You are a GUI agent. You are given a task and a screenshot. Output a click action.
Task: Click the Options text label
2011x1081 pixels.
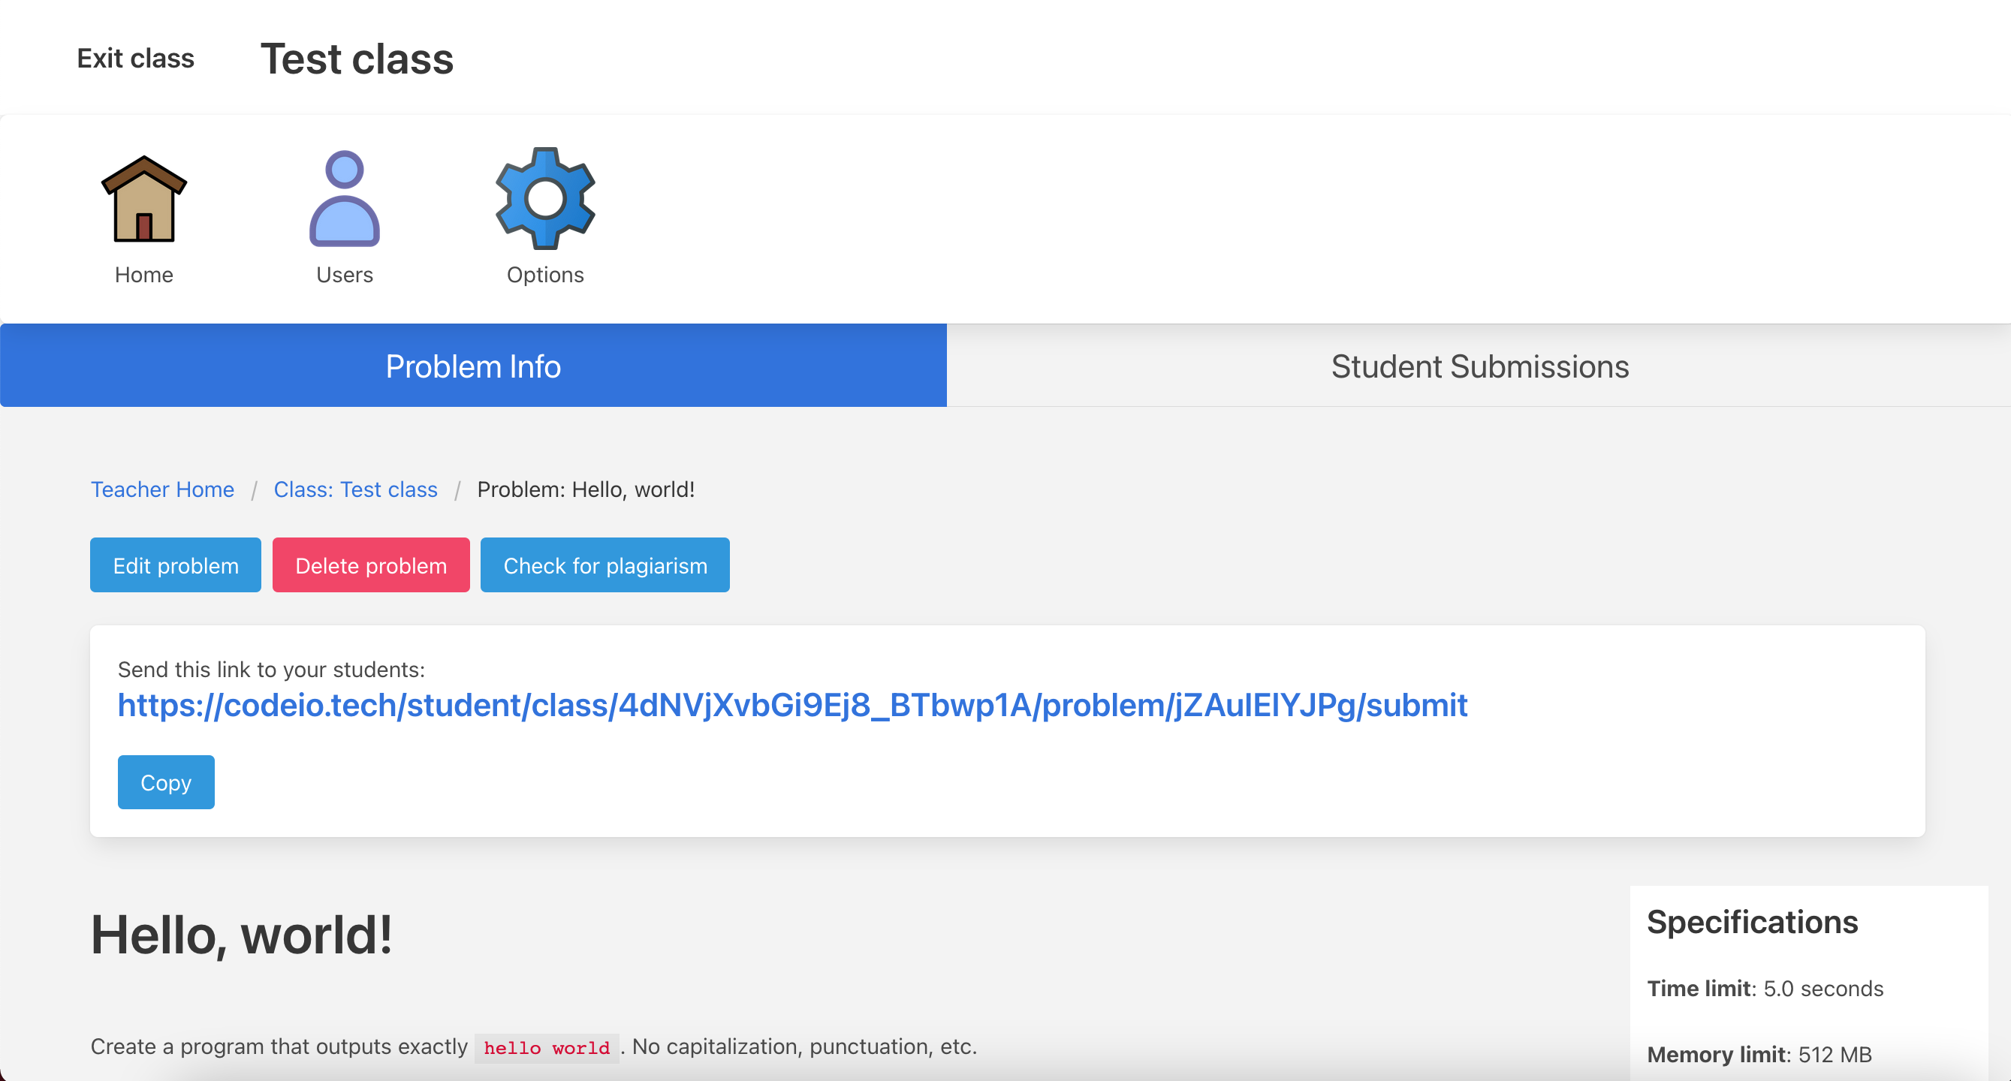coord(545,275)
